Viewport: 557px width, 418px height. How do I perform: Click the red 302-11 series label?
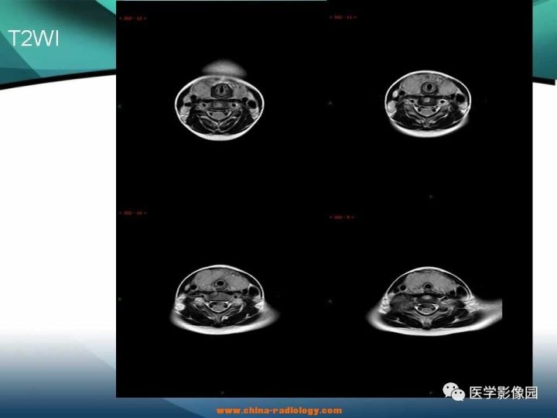pos(343,17)
